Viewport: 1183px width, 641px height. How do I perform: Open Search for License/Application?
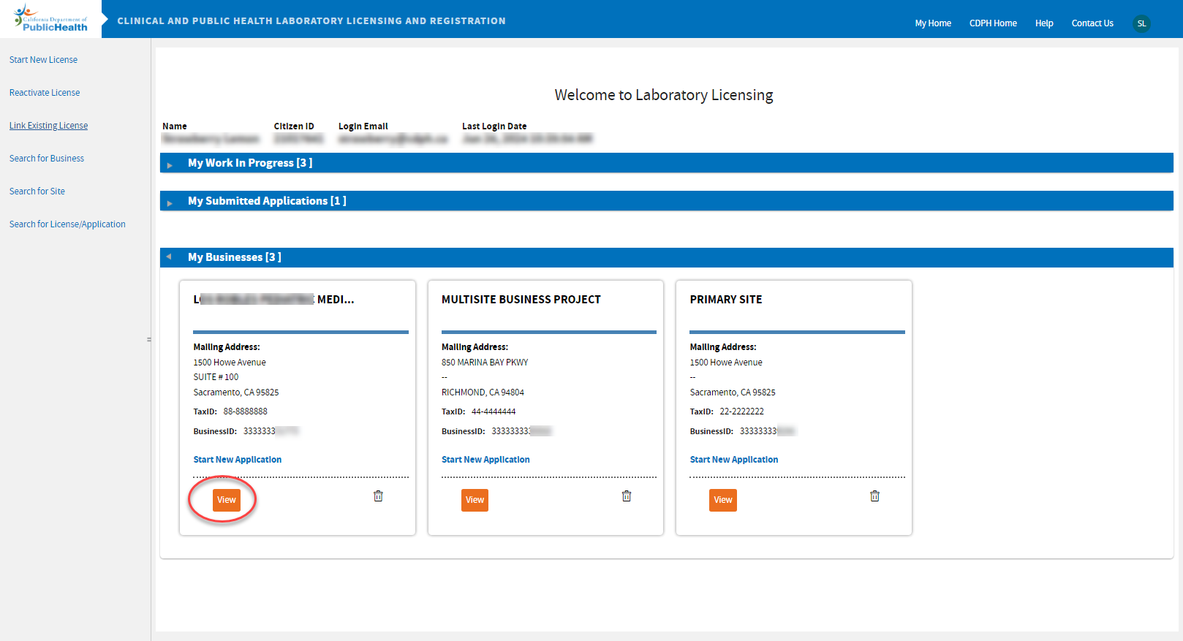click(67, 224)
